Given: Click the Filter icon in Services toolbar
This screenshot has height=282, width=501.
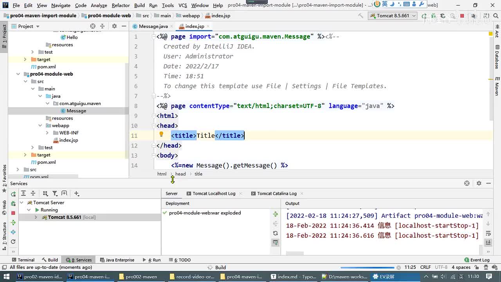Looking at the screenshot, I should [x=55, y=193].
